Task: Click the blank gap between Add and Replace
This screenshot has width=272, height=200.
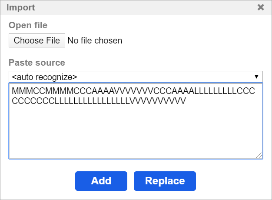Action: coord(130,181)
